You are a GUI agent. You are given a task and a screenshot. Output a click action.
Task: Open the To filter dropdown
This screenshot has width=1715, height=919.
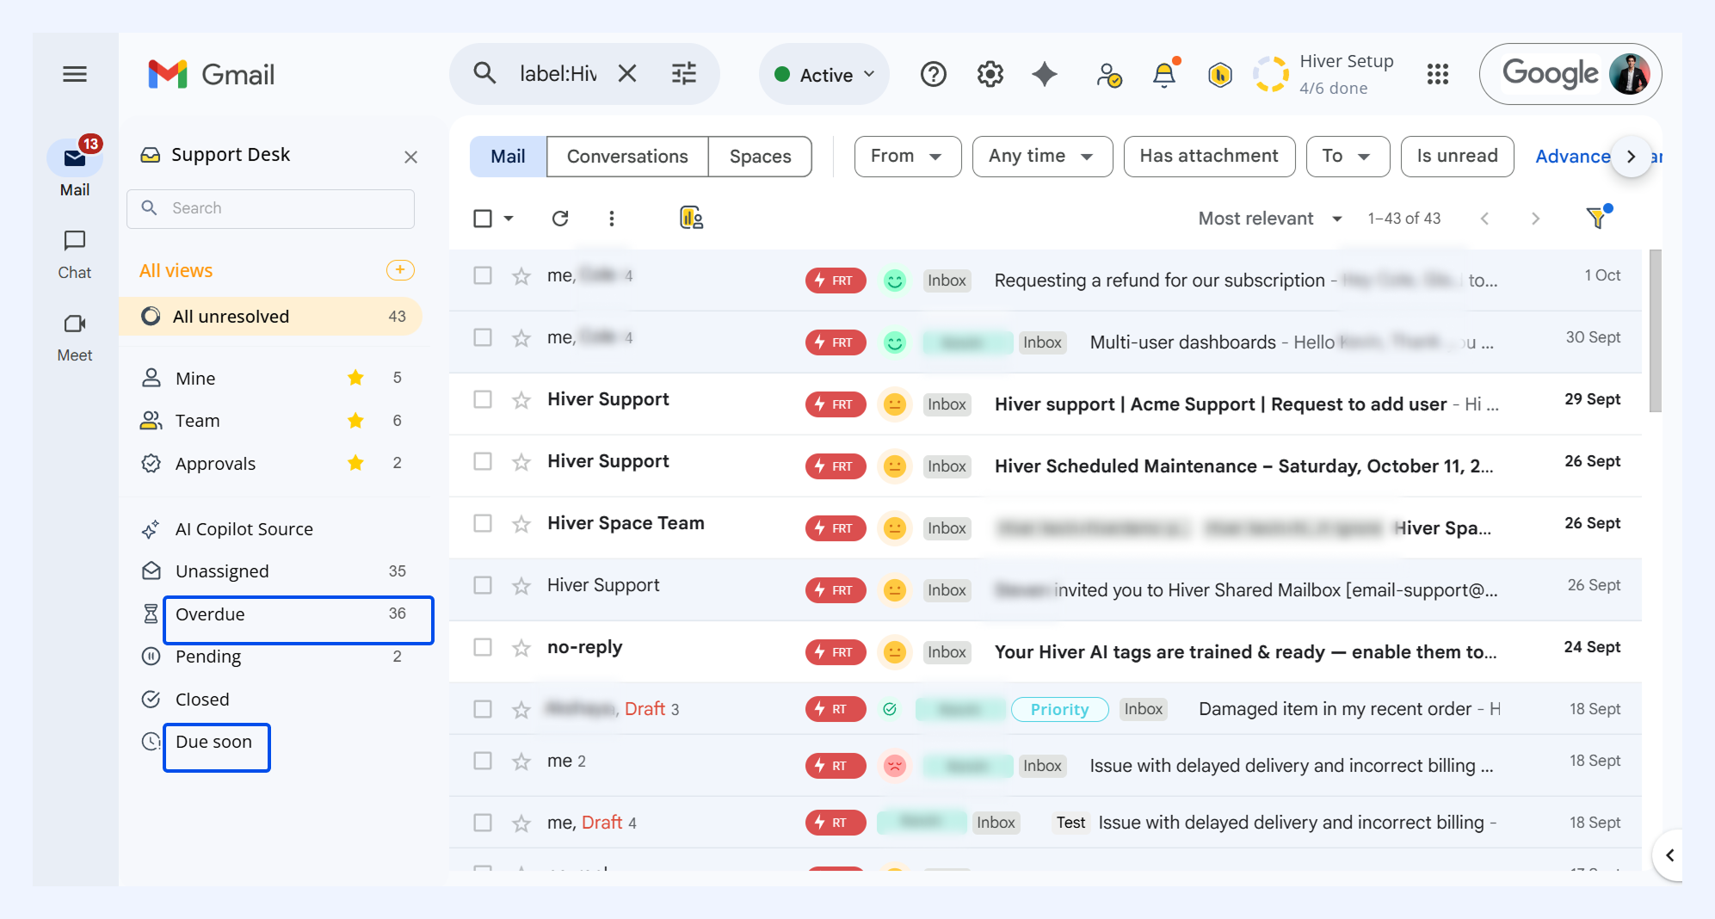pos(1348,157)
